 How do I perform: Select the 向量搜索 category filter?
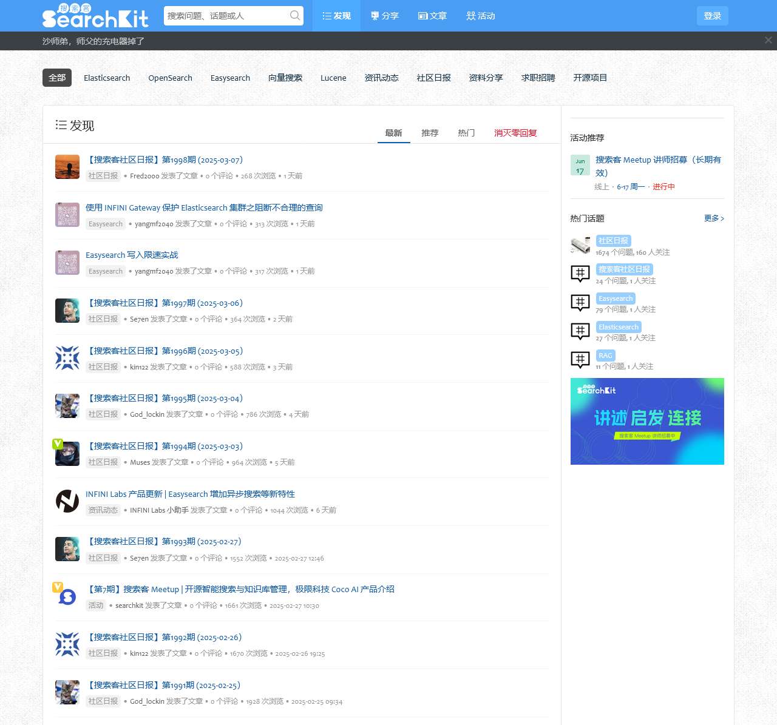(x=285, y=78)
